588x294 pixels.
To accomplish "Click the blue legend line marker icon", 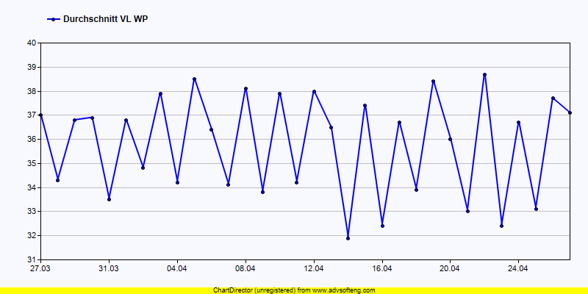I will click(x=52, y=19).
